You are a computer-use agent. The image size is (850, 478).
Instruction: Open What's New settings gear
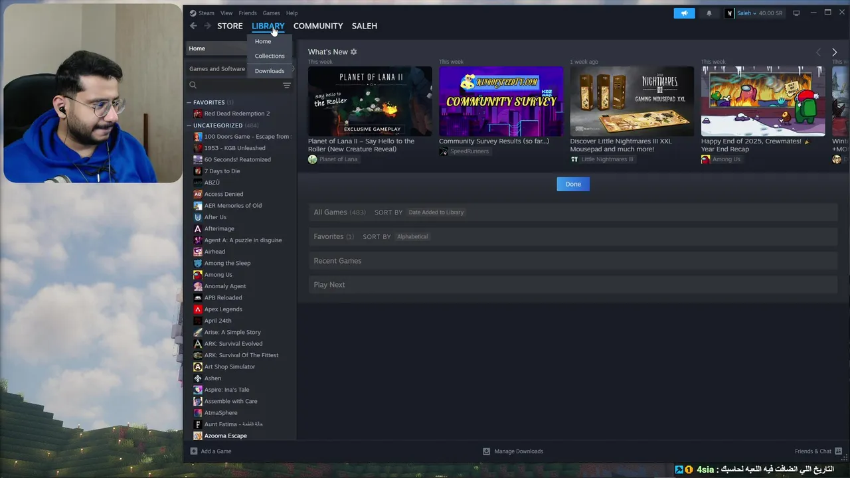(353, 52)
